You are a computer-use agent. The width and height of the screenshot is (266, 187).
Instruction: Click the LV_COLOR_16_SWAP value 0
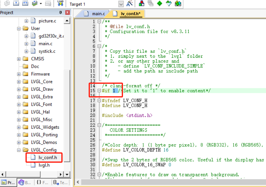(x=170, y=165)
